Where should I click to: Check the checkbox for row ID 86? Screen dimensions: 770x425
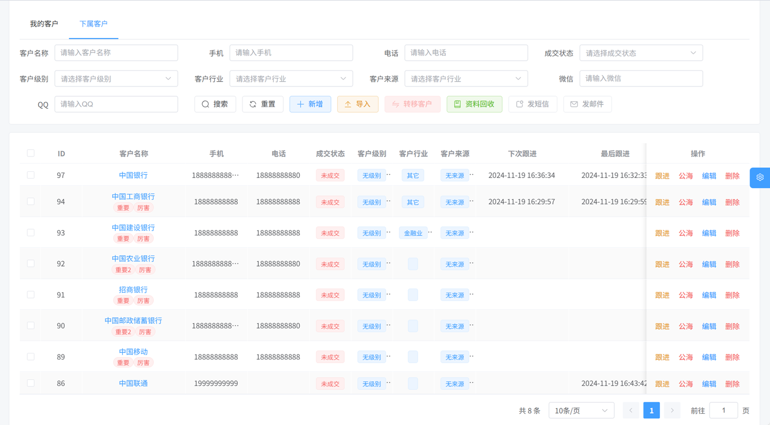pos(31,383)
